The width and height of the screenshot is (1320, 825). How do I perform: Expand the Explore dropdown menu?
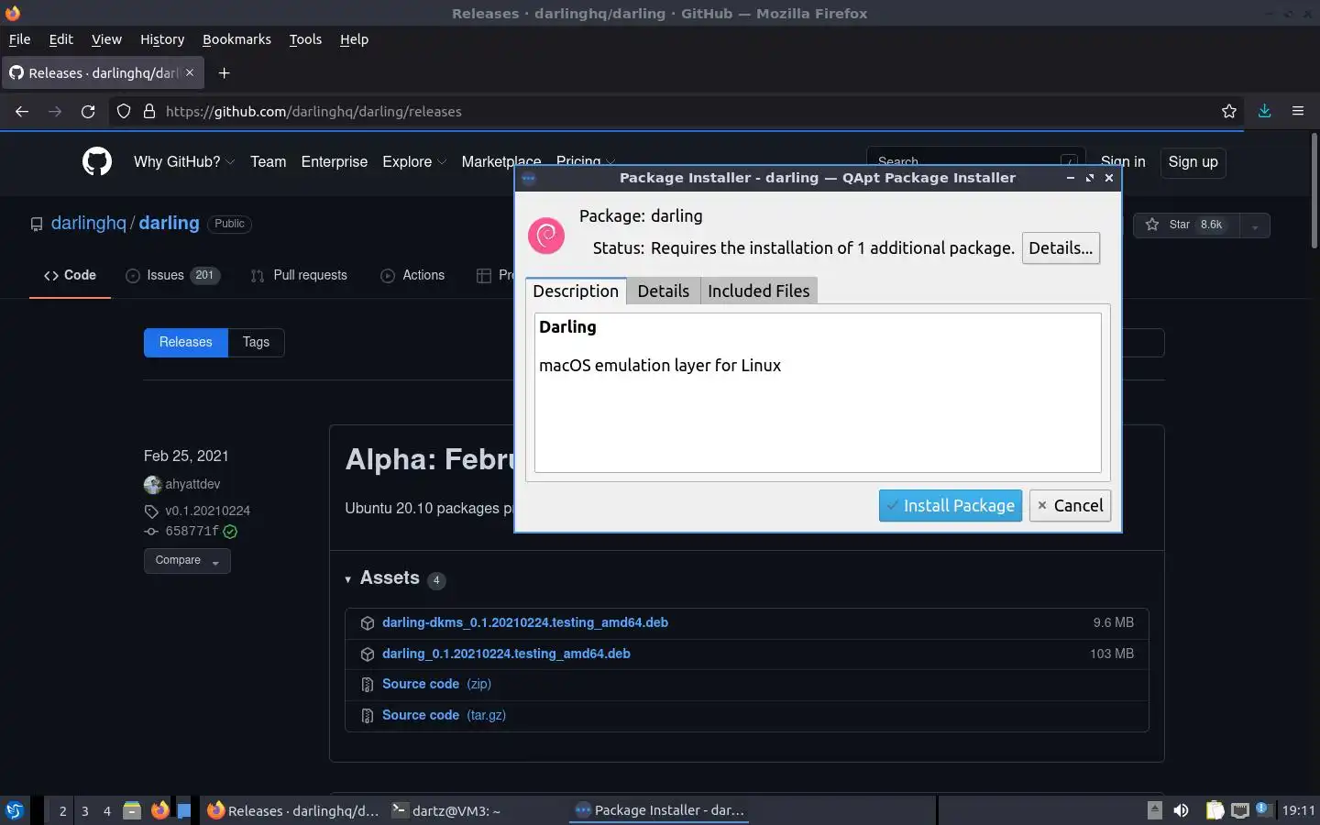[x=414, y=161]
